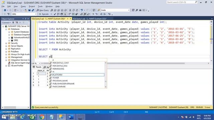Click the Save file icon

point(29,10)
